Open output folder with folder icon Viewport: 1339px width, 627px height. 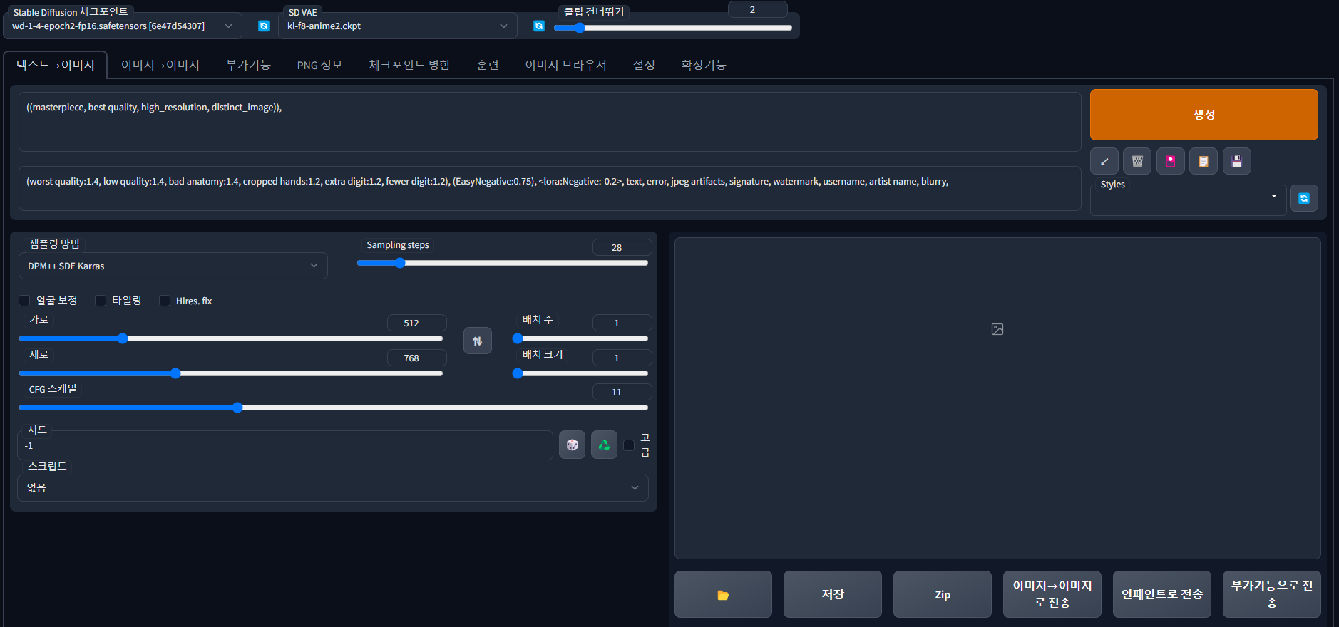pos(723,594)
